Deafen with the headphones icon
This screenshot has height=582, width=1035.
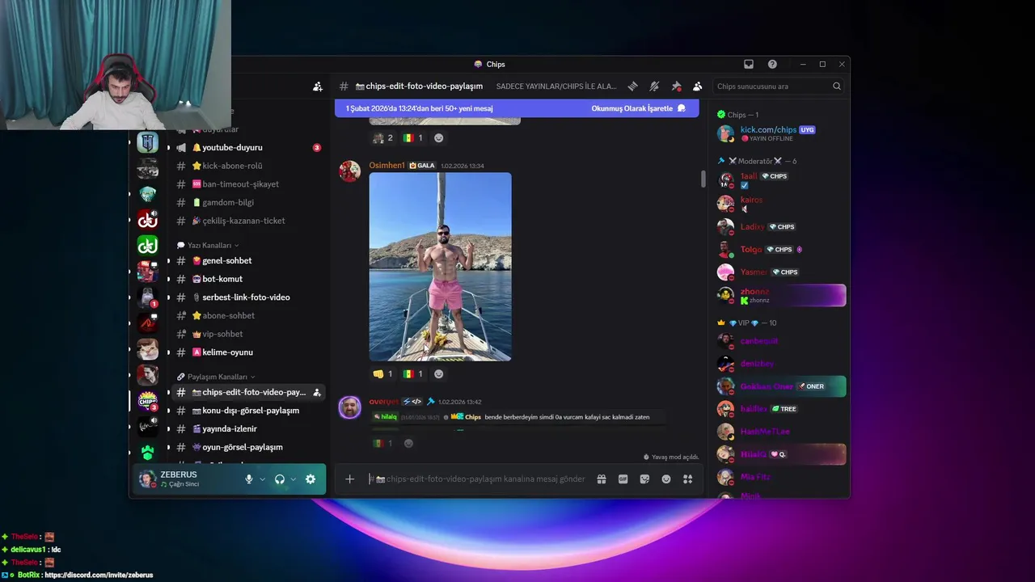click(x=280, y=479)
